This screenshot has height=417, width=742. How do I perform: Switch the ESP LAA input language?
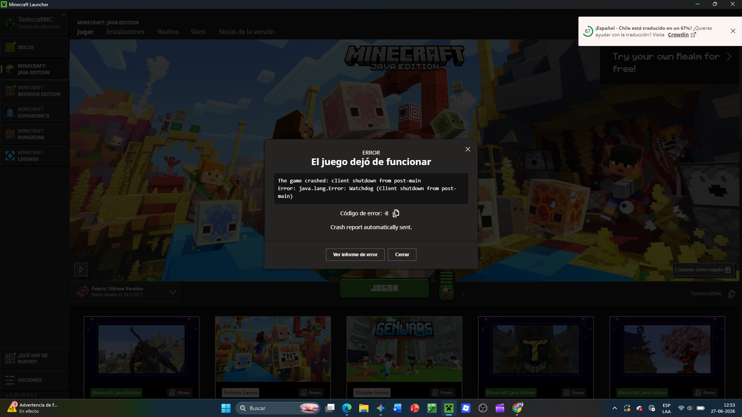coord(667,408)
